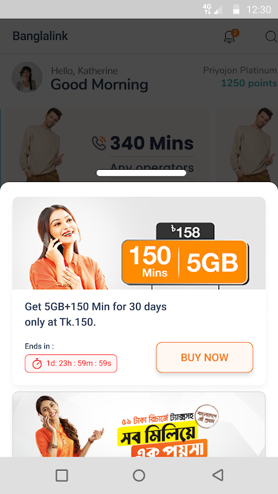Tap the phone icon beside 340 Mins

click(98, 143)
